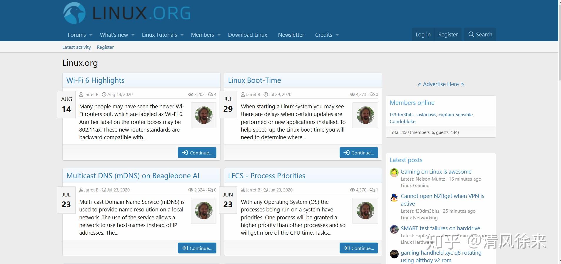561x264 pixels.
Task: Open author avatar in Wi-Fi 6 Highlights
Action: pyautogui.click(x=203, y=115)
